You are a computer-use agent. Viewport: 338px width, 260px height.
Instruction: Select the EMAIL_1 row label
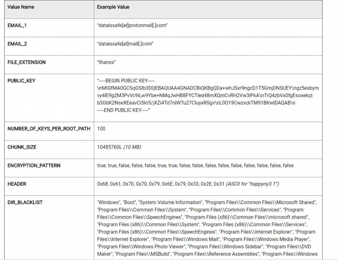point(17,26)
